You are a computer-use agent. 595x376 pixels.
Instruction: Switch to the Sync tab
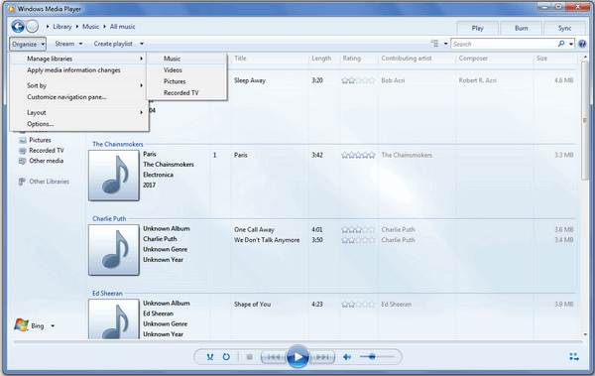[x=564, y=28]
